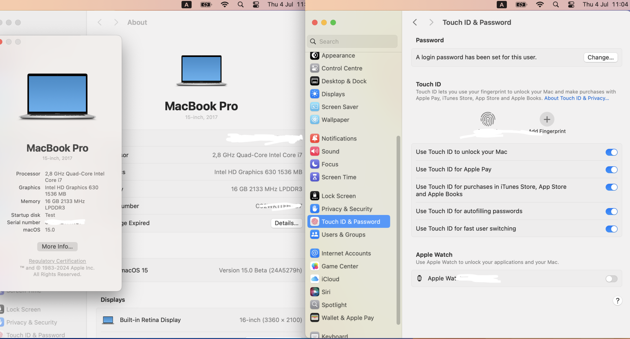This screenshot has width=630, height=339.
Task: Go forward in the Touch ID & Password window
Action: 431,22
